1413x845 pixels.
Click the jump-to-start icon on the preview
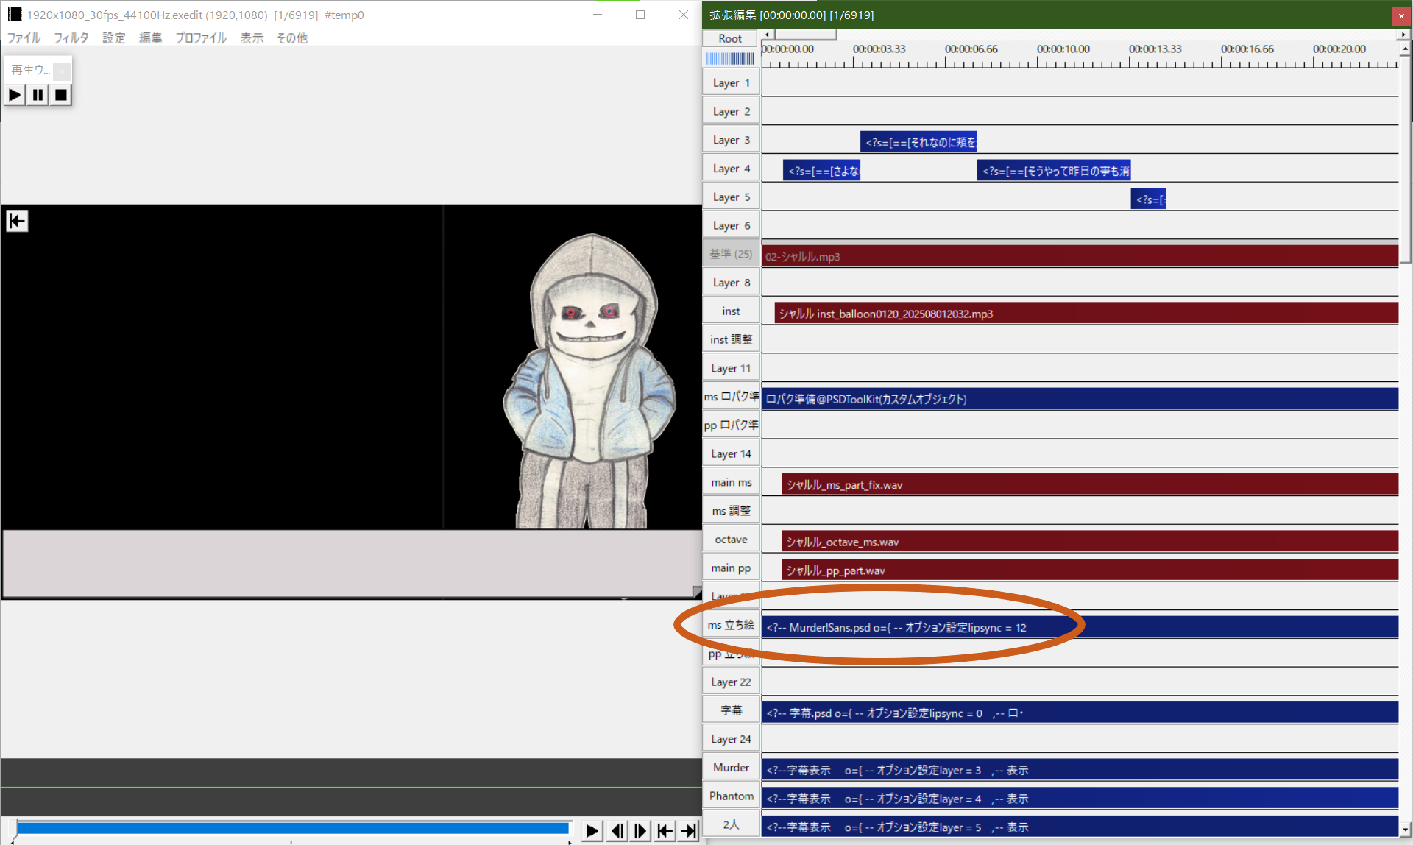coord(17,221)
